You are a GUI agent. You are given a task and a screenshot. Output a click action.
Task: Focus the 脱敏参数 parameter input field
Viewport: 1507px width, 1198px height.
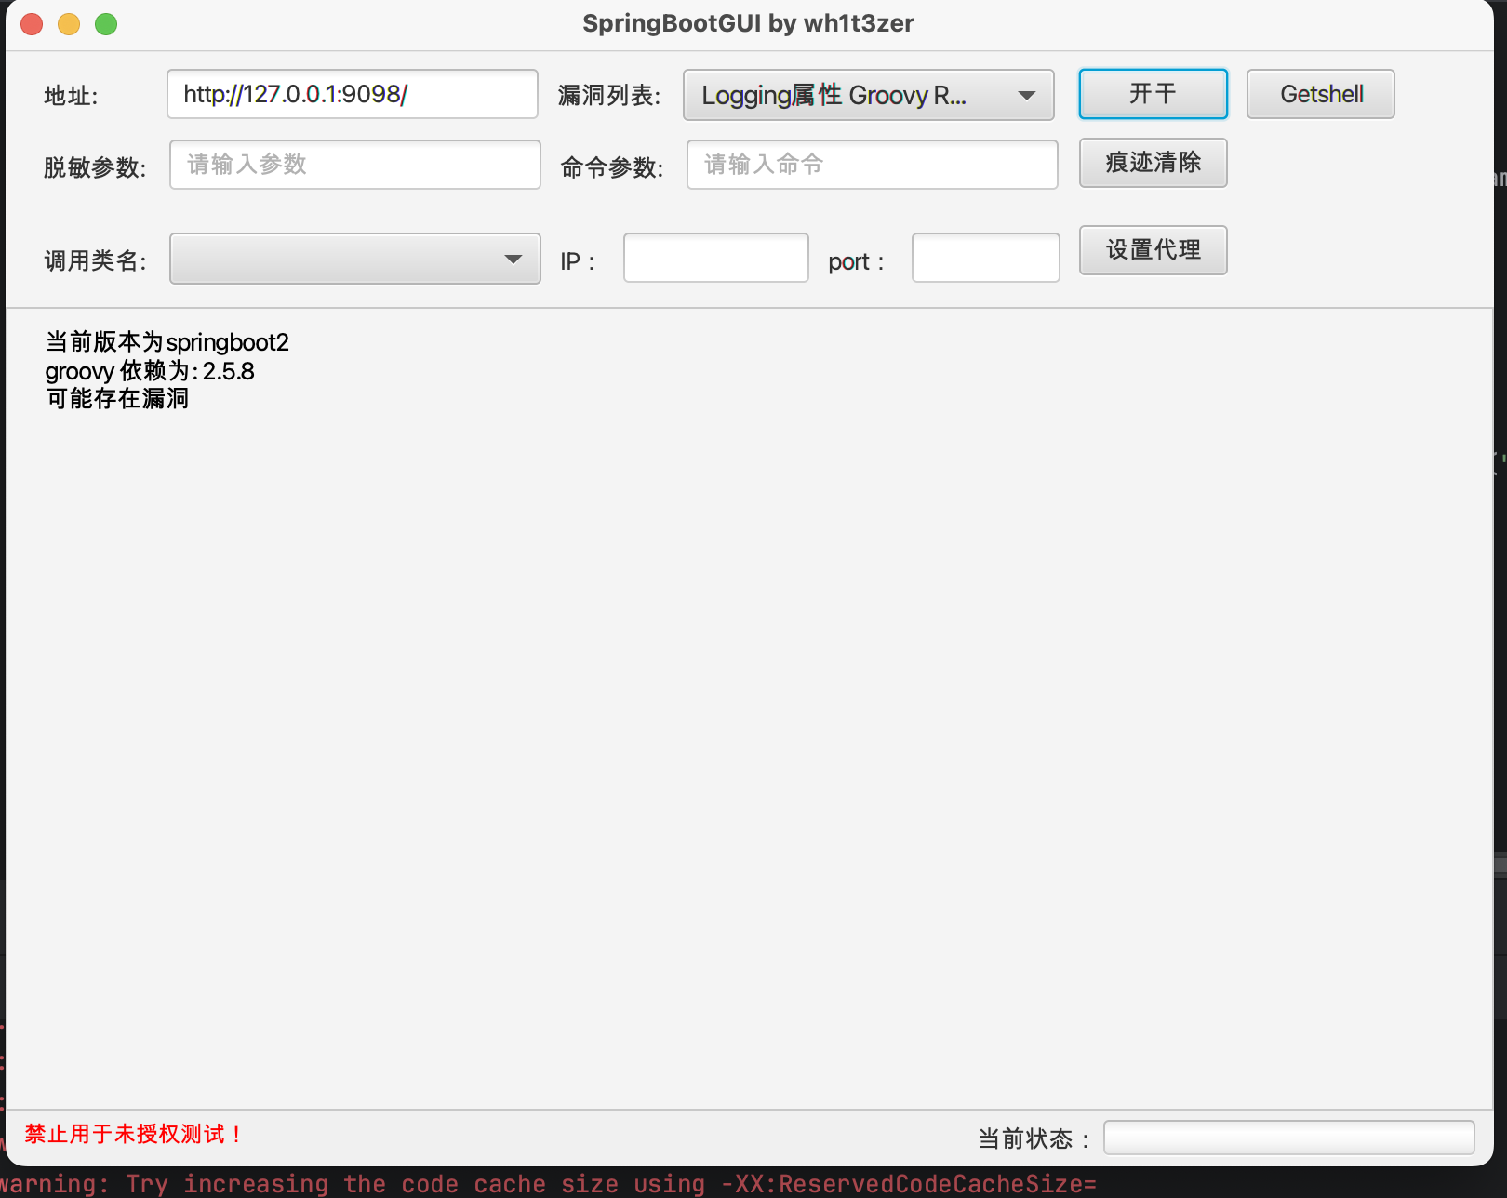pyautogui.click(x=354, y=165)
